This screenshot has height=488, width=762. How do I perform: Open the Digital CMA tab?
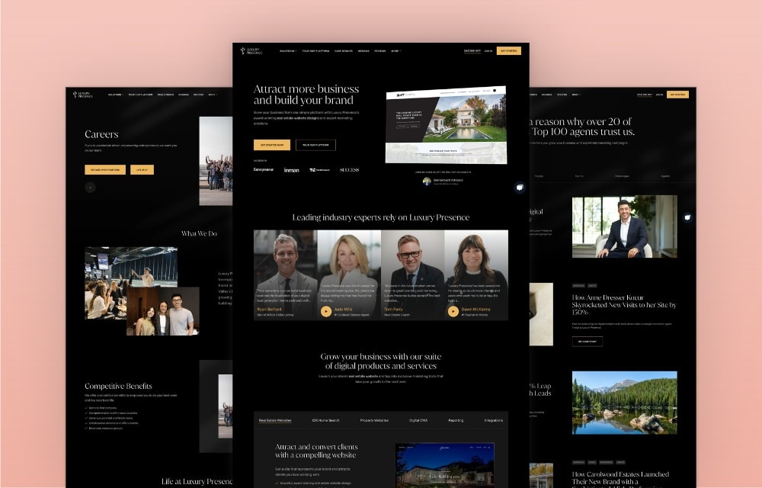420,420
